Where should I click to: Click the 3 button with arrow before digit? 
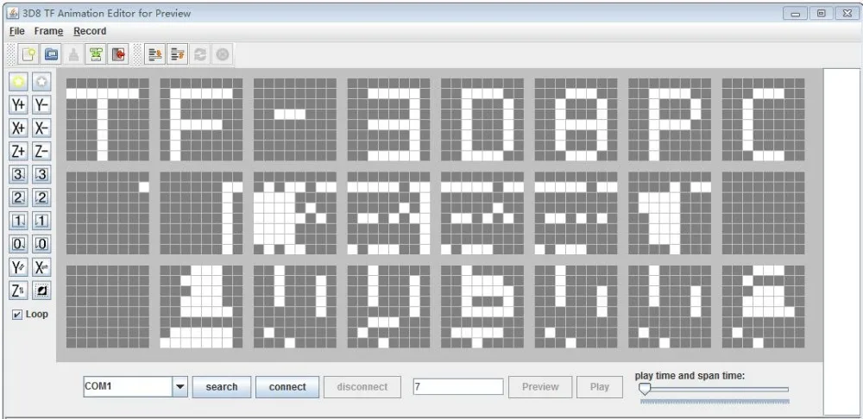point(41,175)
